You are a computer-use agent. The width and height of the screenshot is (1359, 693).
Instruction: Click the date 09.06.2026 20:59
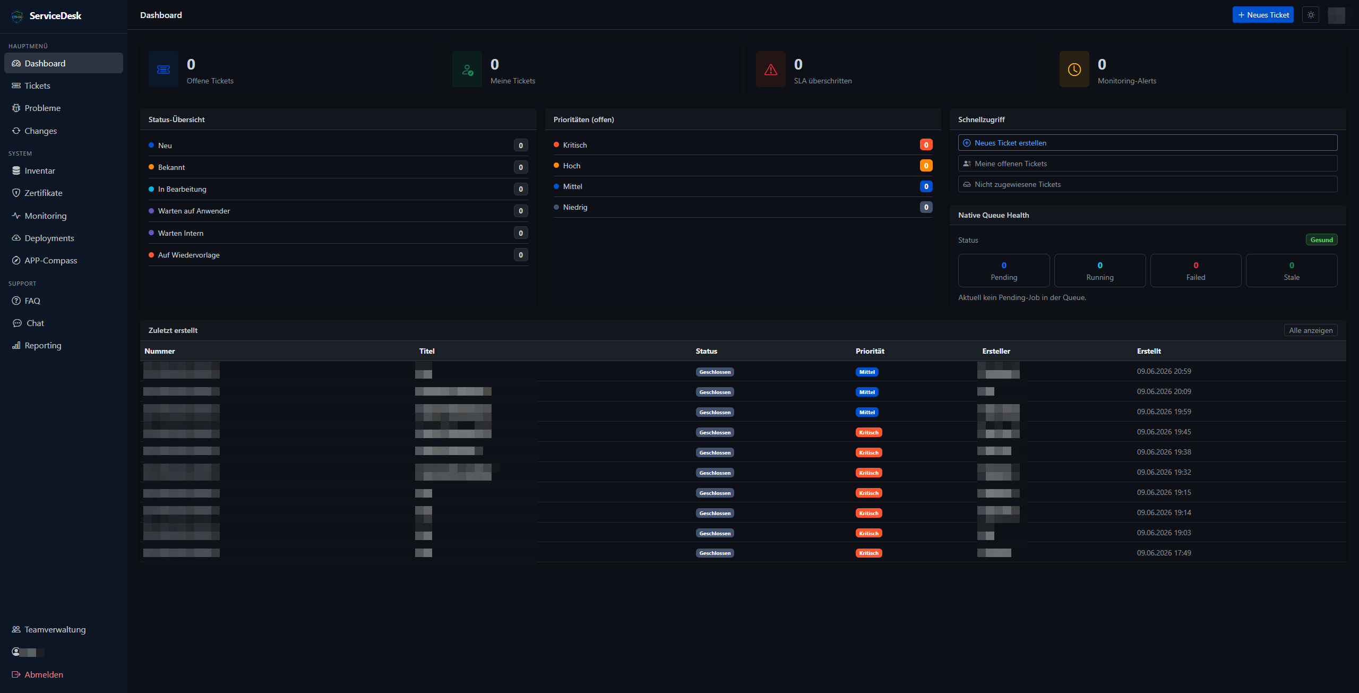click(x=1164, y=371)
